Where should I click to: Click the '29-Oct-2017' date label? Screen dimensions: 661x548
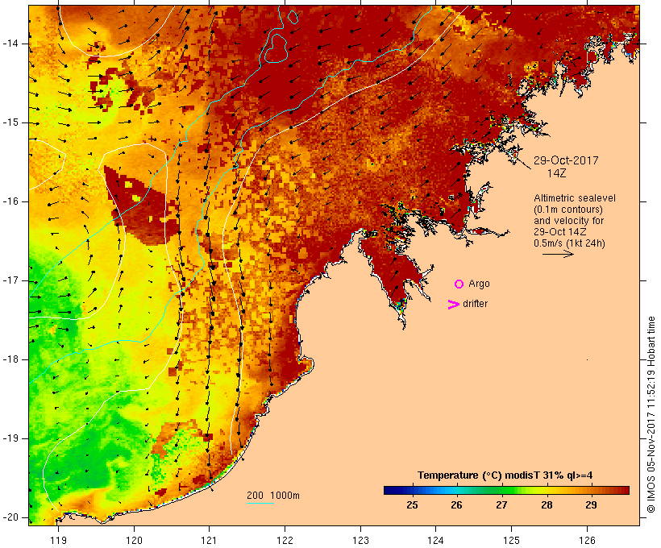566,160
